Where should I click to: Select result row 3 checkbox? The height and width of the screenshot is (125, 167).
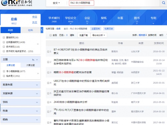tap(48, 73)
